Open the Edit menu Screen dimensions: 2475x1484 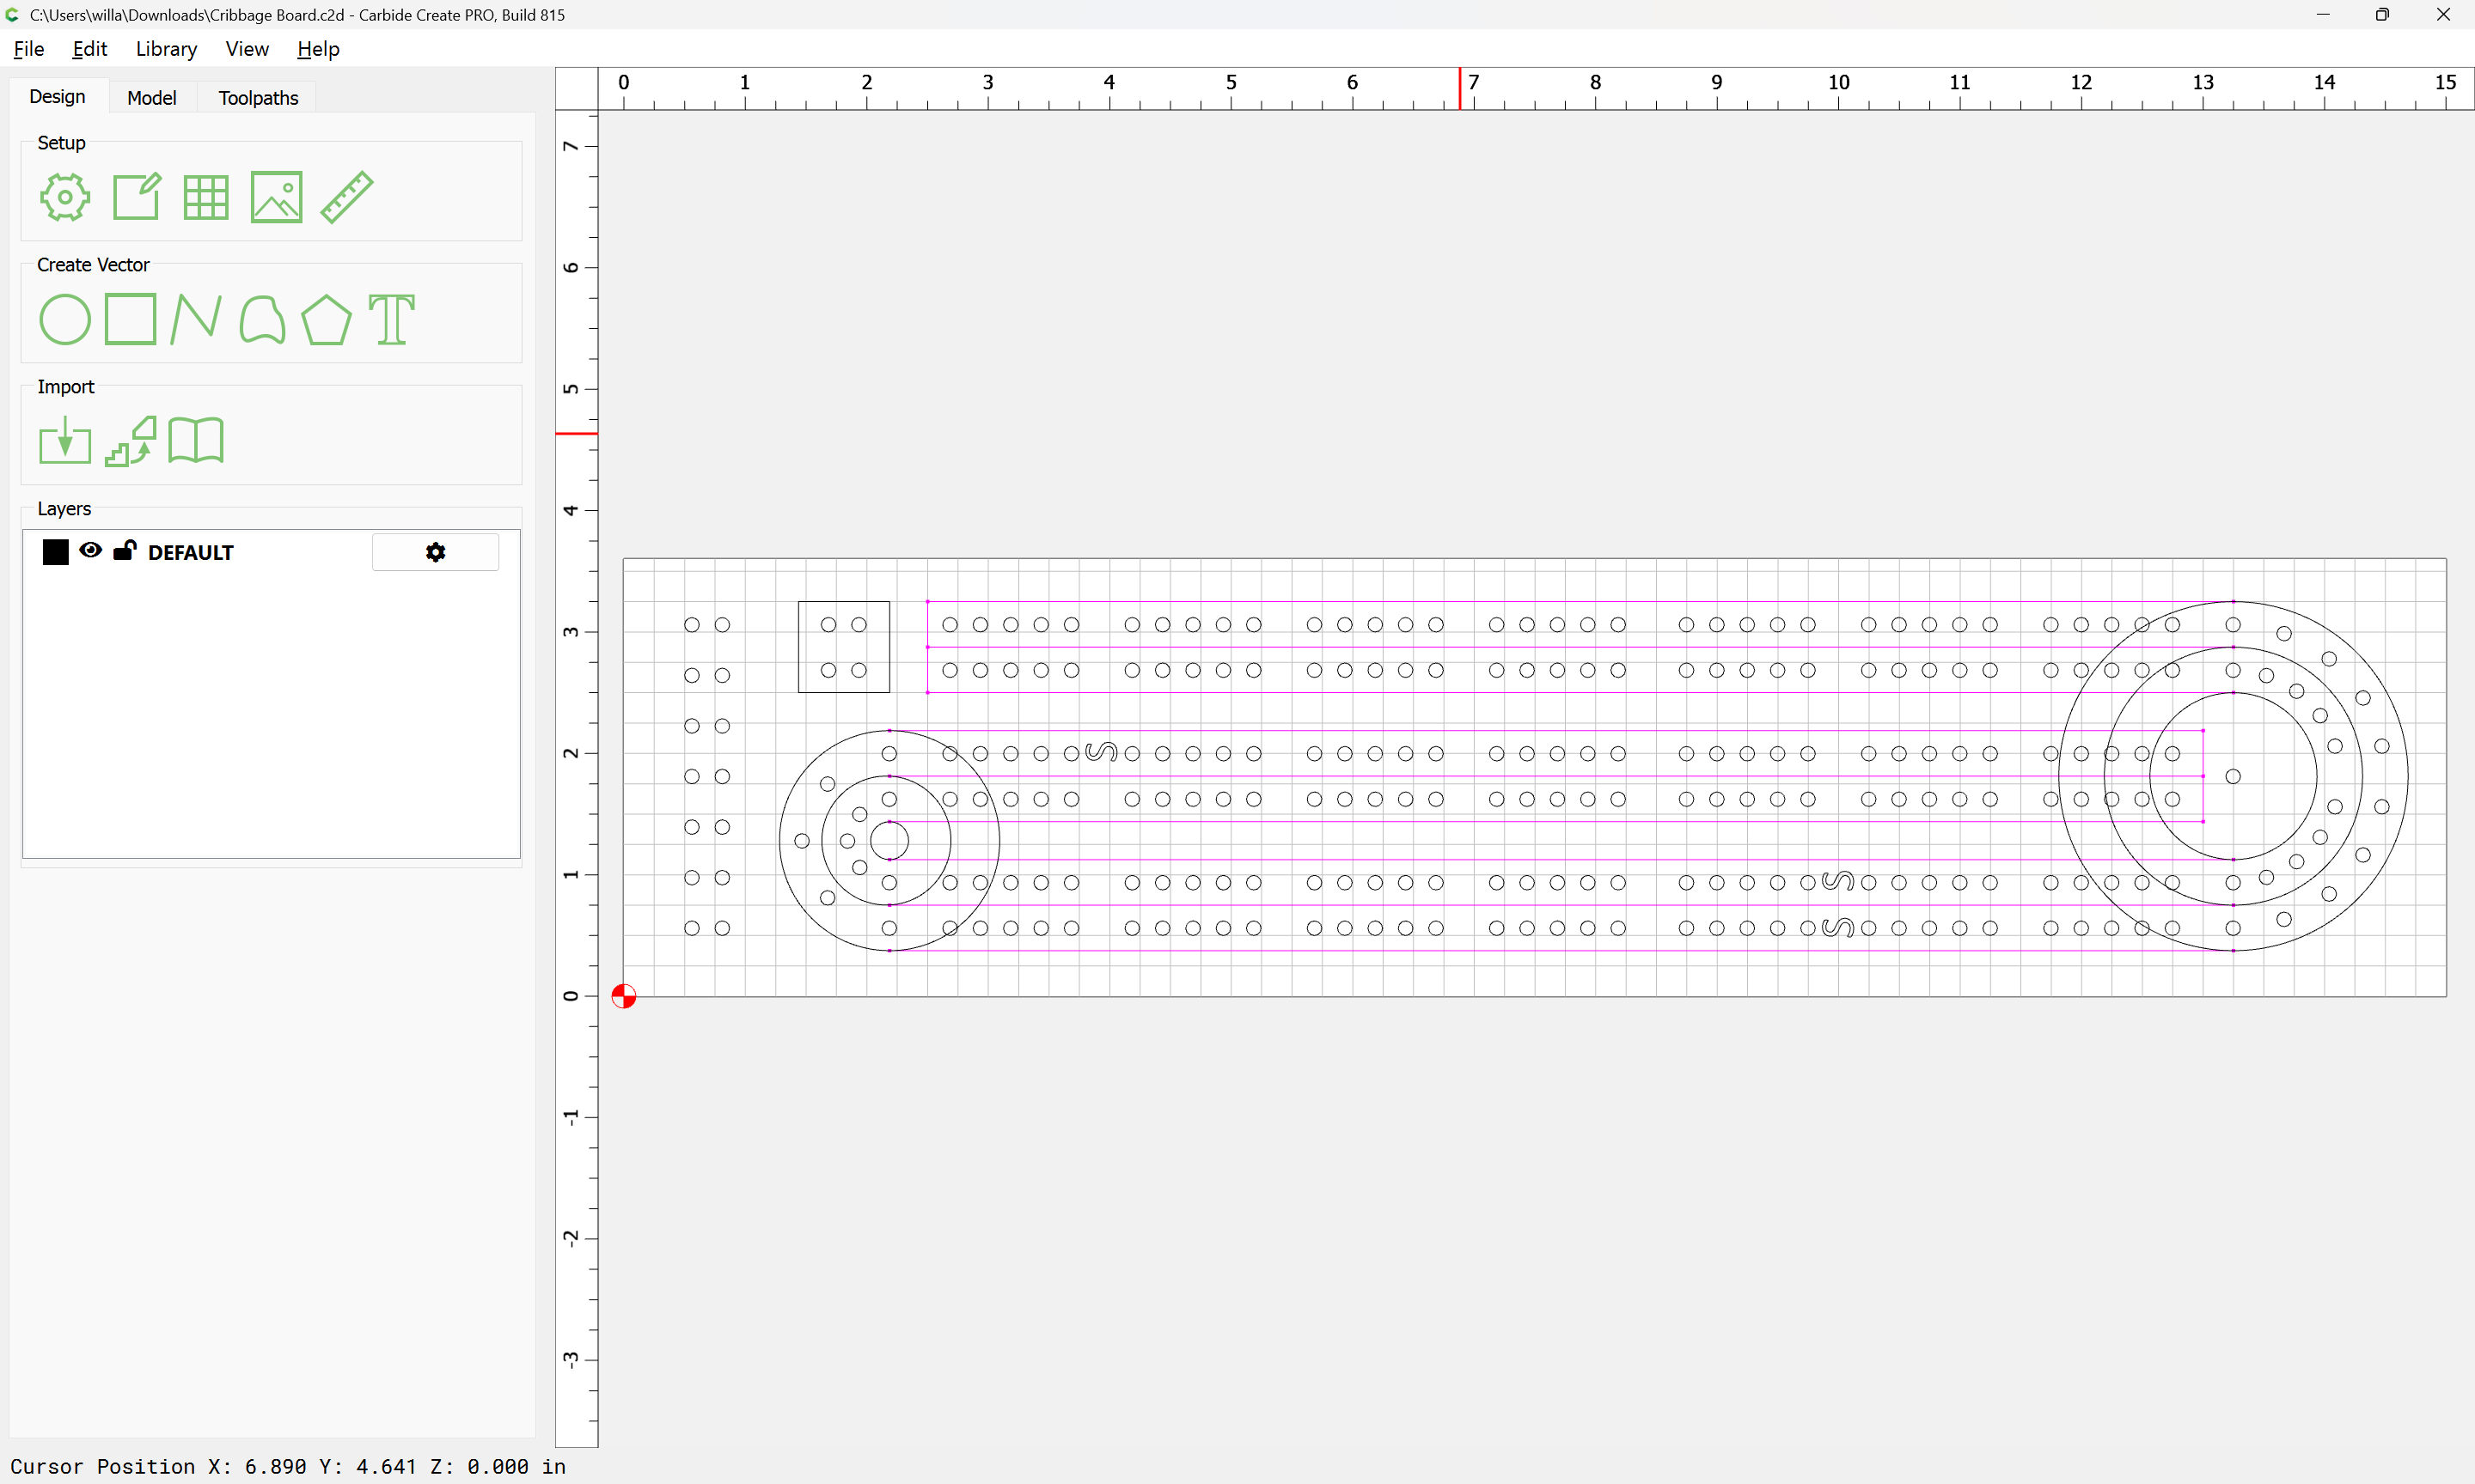coord(90,49)
